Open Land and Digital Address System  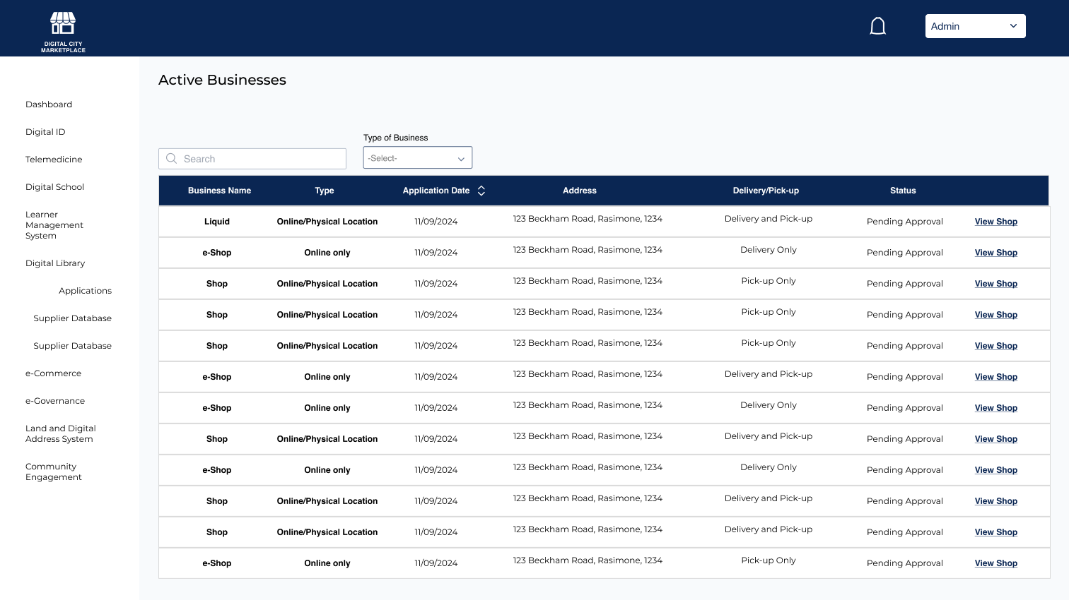[60, 433]
